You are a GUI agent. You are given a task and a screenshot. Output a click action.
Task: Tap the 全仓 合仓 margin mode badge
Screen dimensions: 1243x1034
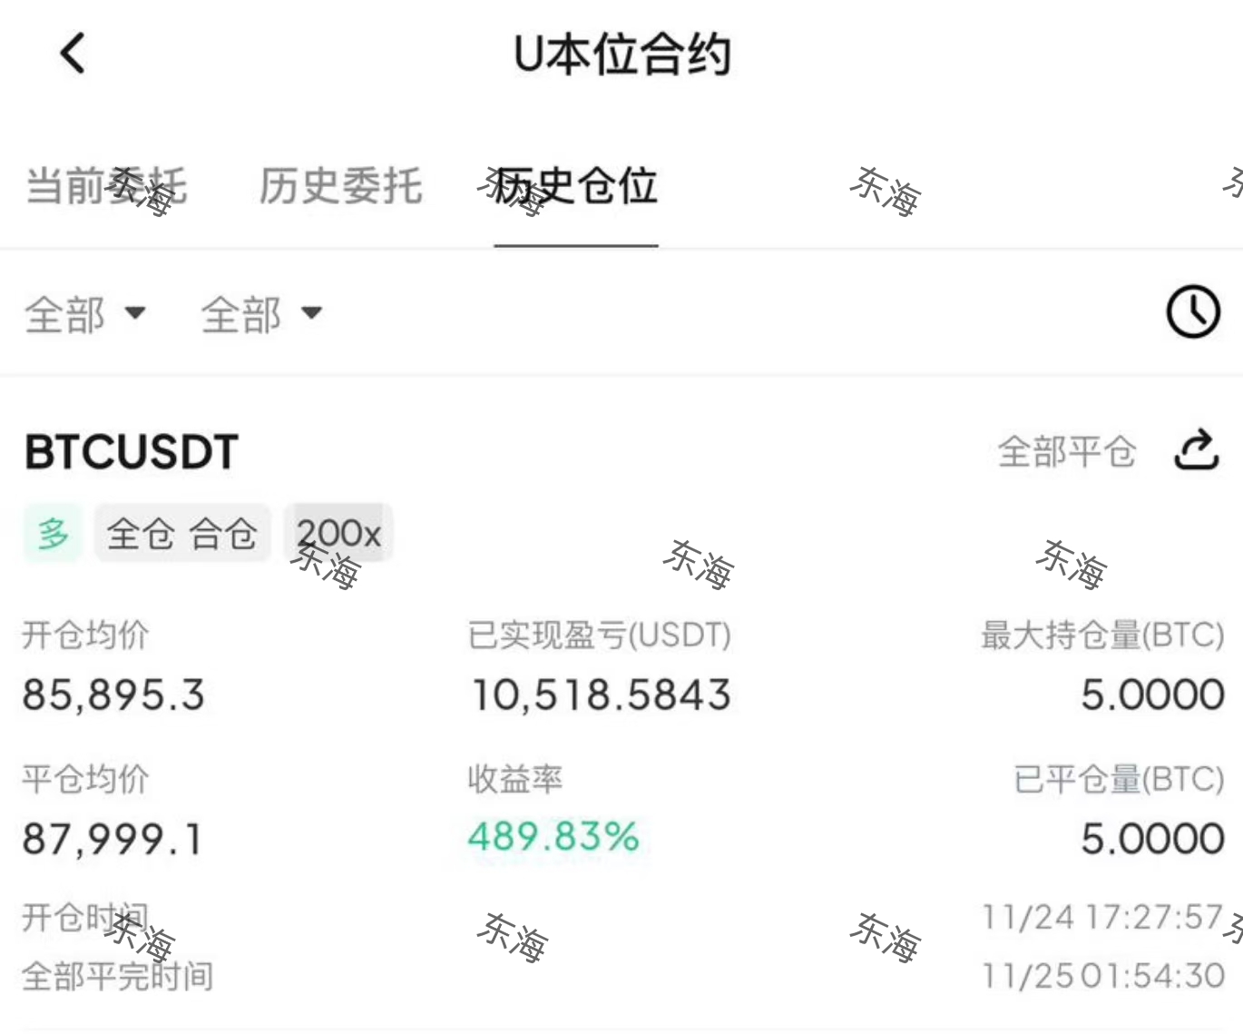pyautogui.click(x=181, y=533)
